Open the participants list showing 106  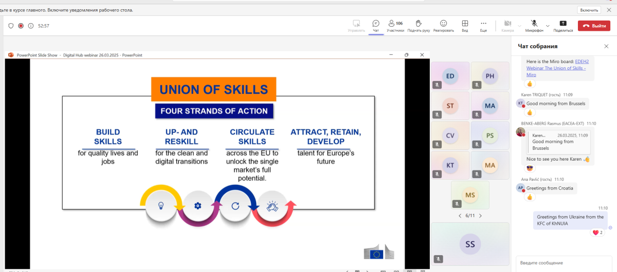click(395, 26)
